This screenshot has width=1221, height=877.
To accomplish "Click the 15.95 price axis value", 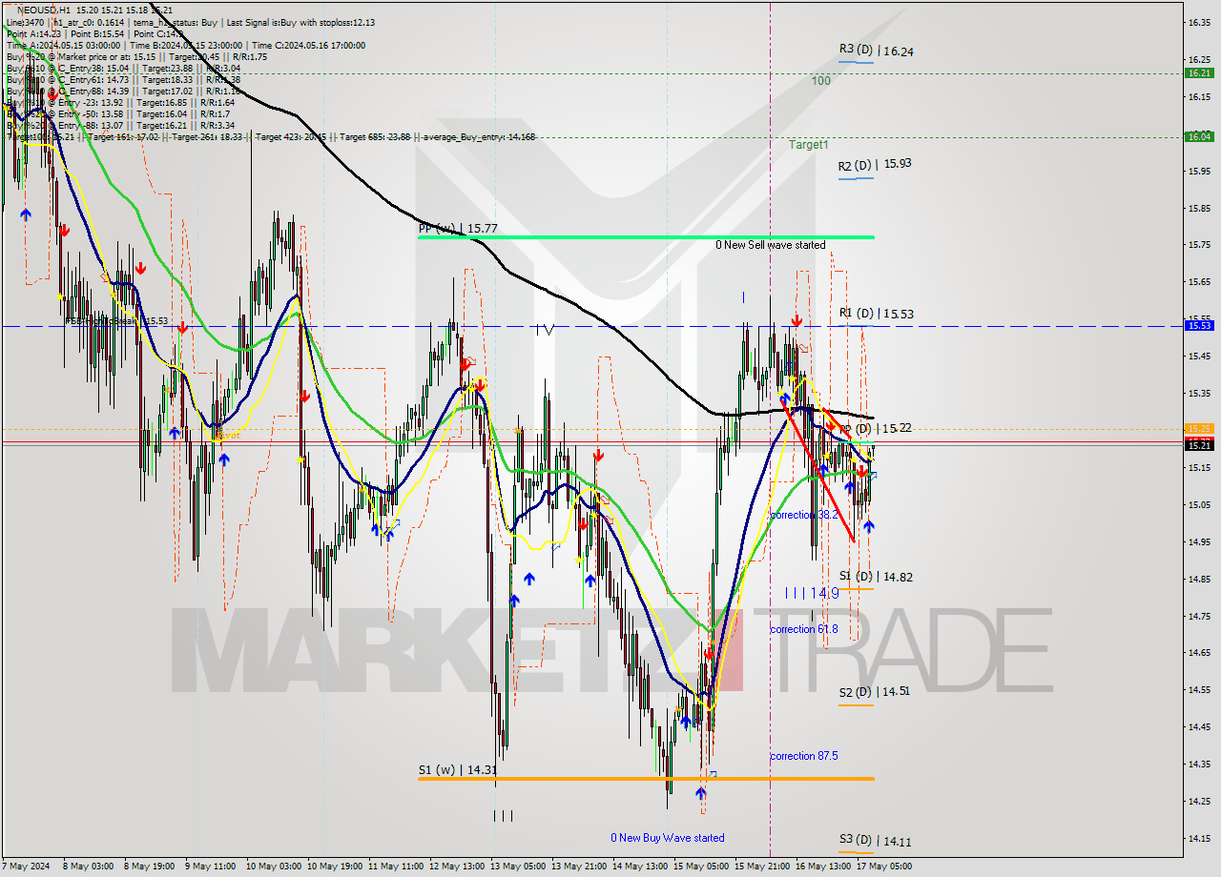I will tap(1198, 171).
